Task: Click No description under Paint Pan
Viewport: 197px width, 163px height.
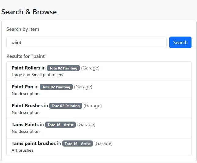Action: pos(25,94)
